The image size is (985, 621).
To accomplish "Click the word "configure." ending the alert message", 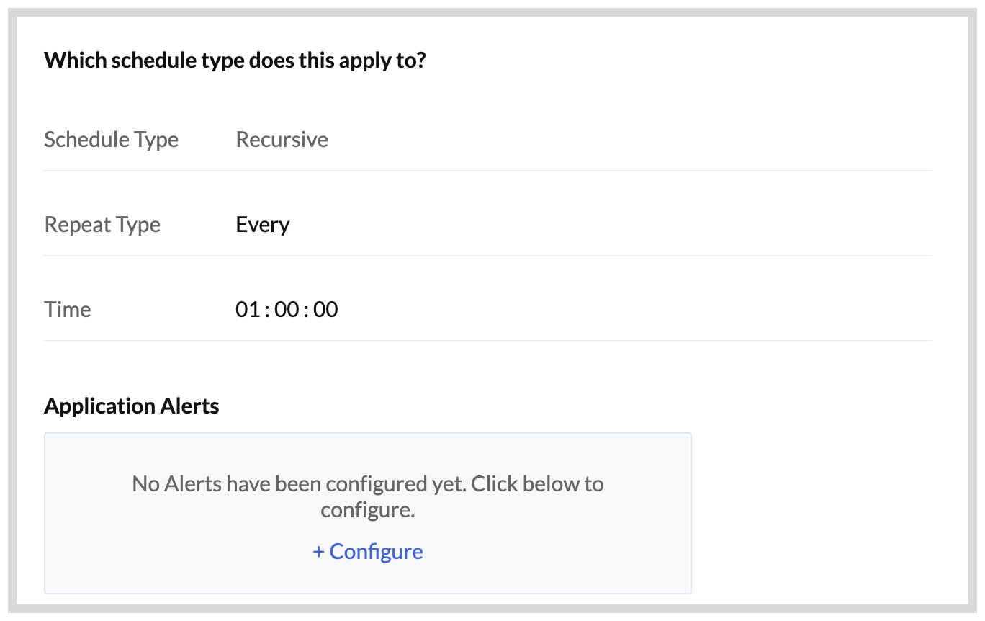I will (368, 511).
